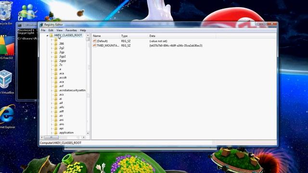This screenshot has height=173, width=308.
Task: Click the tree pane's scroll down arrow
Action: click(x=88, y=133)
